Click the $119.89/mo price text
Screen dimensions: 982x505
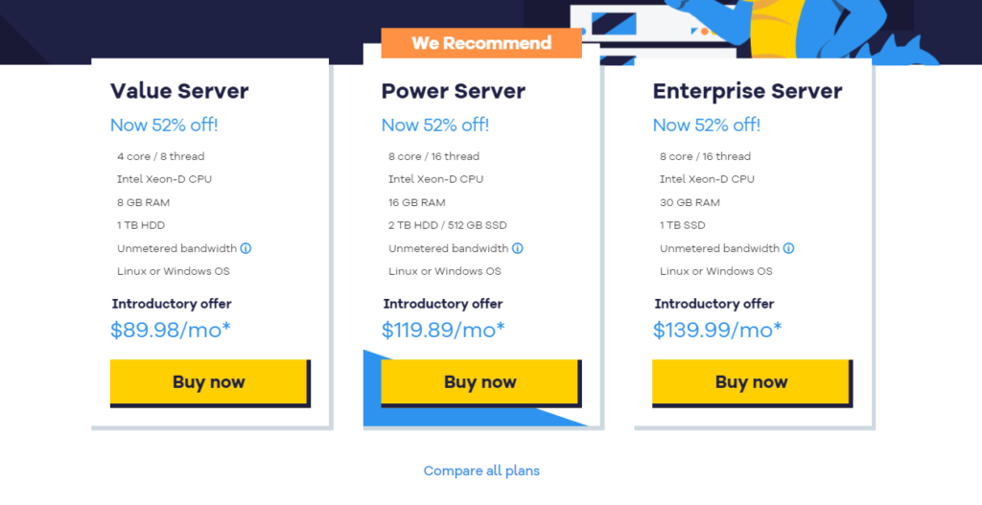(x=443, y=330)
